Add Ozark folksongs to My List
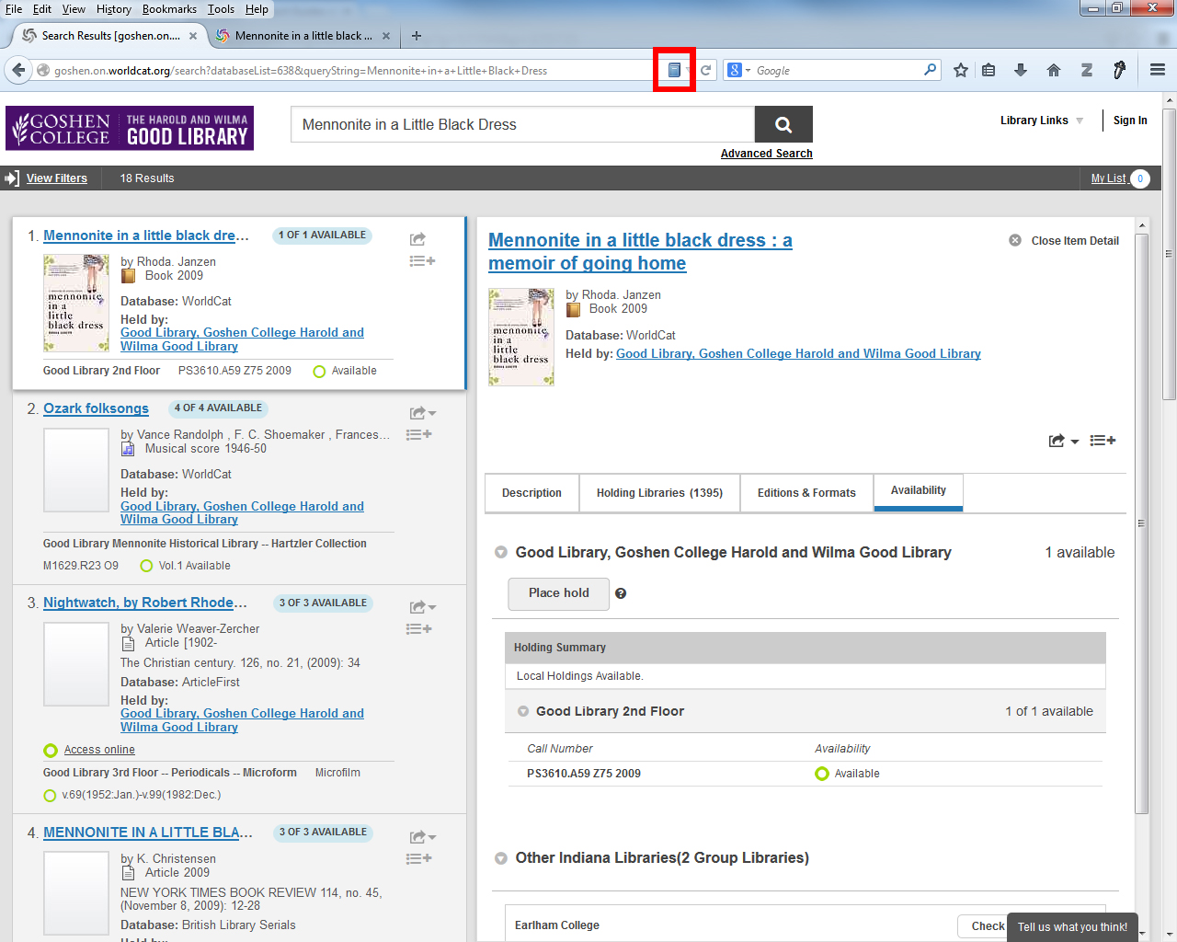The width and height of the screenshot is (1177, 942). point(419,434)
